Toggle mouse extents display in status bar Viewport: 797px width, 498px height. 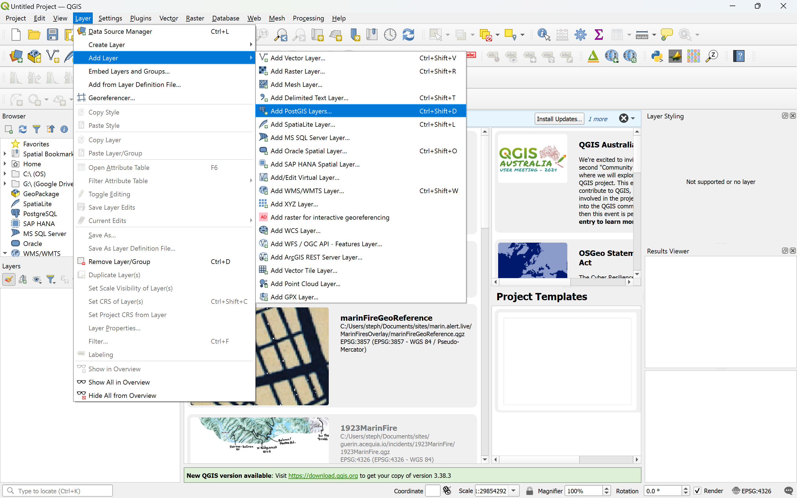(447, 491)
